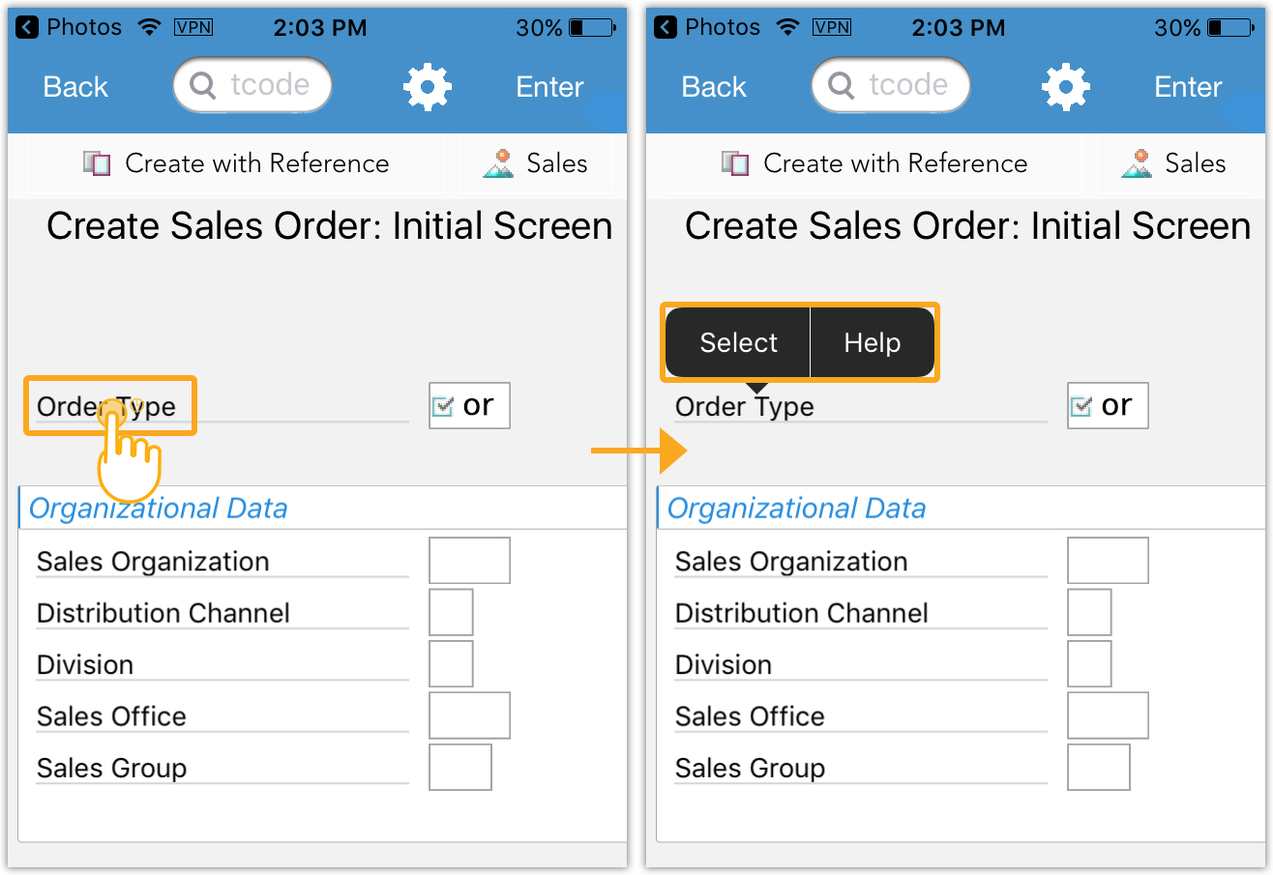The image size is (1273, 875).
Task: Click Organizational Data header in right screen
Action: pos(796,509)
